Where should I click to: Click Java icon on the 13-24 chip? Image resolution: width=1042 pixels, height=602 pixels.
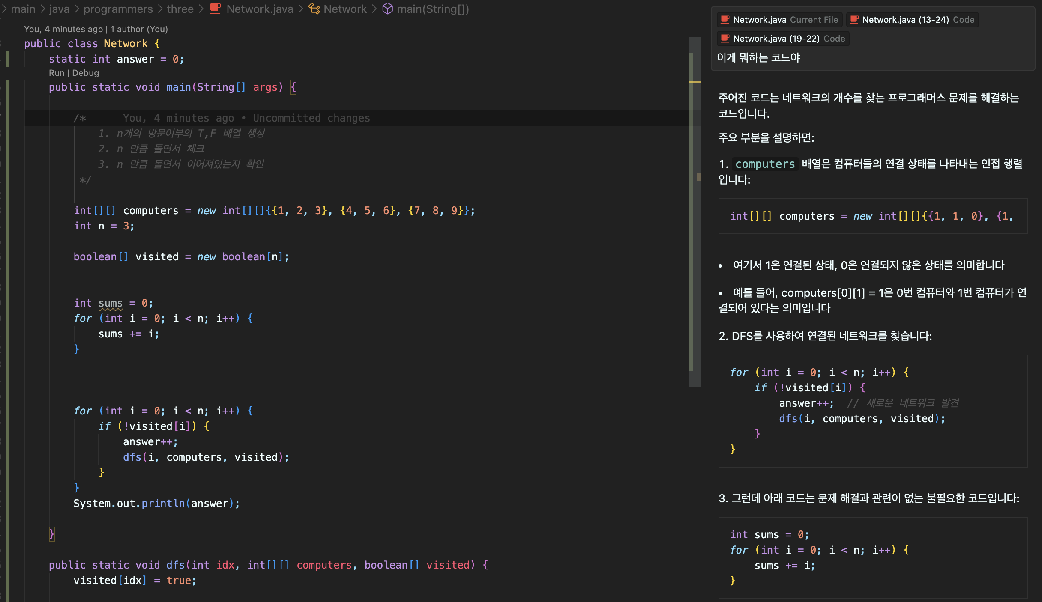854,20
